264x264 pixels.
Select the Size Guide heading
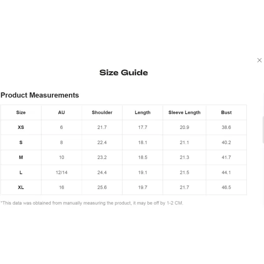124,73
